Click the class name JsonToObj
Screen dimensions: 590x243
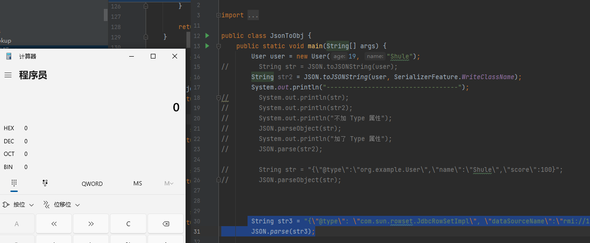287,36
